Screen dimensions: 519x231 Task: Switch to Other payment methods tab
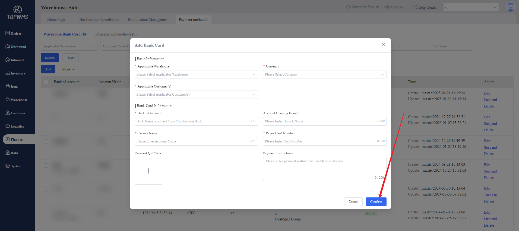click(x=115, y=34)
